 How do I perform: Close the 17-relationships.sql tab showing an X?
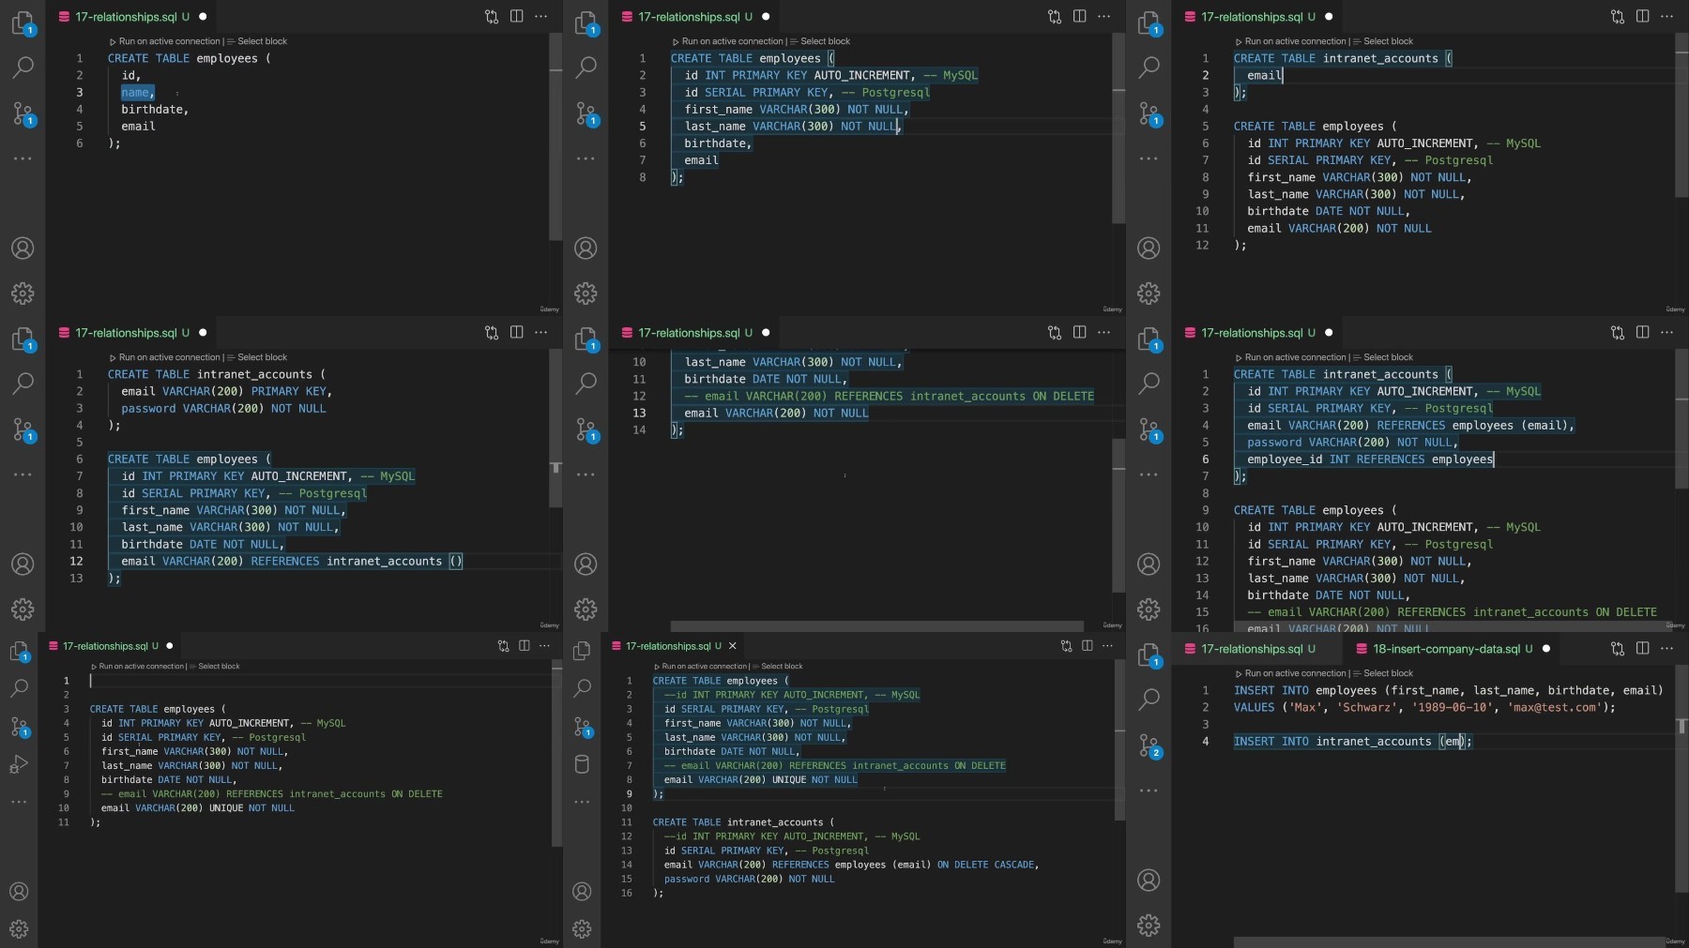[732, 646]
